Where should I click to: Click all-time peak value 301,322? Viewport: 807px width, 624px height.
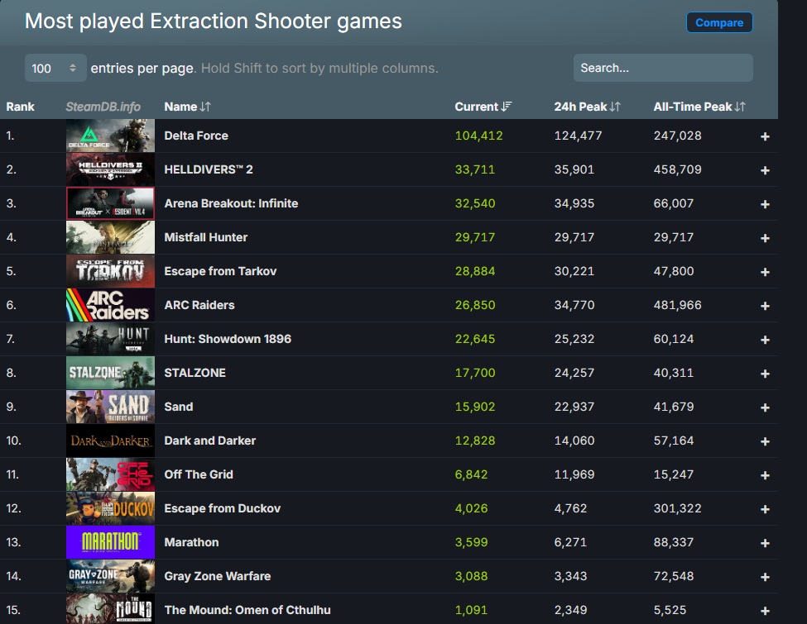(677, 509)
